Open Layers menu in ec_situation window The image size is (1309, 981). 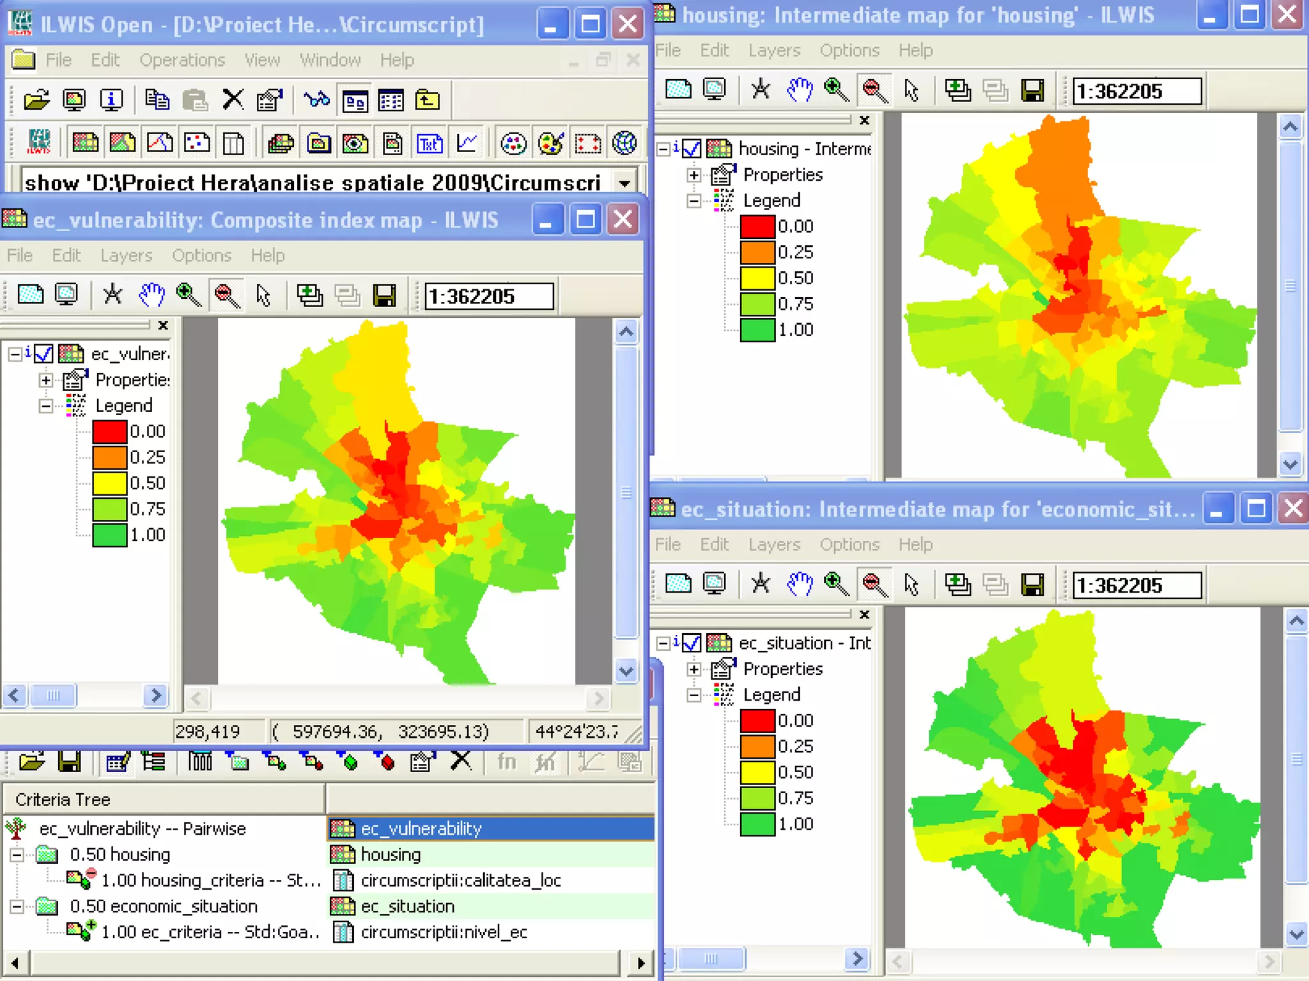pyautogui.click(x=774, y=544)
